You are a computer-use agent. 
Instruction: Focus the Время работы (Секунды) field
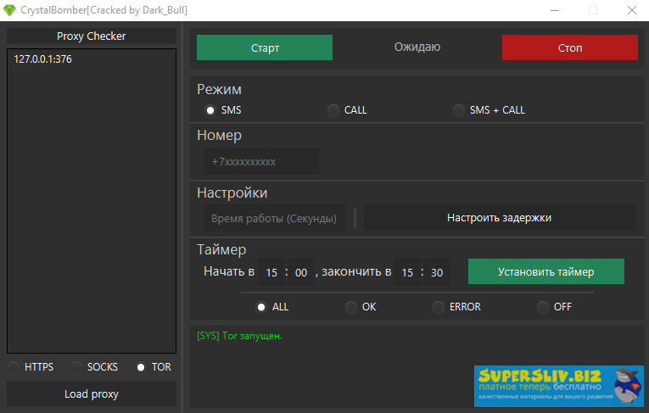(273, 218)
